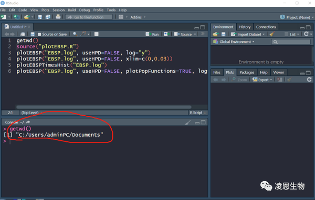Open find and replace magnifier in editor
The height and width of the screenshot is (200, 315).
pos(75,34)
